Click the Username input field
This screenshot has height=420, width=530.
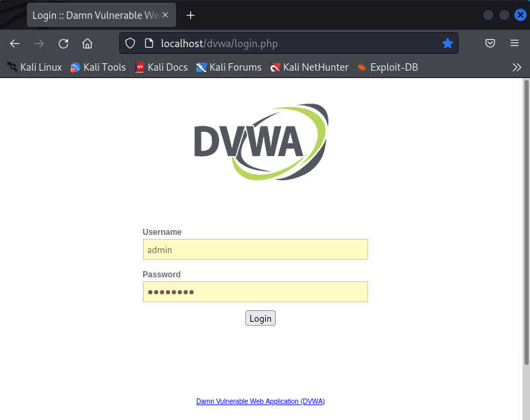pos(255,250)
